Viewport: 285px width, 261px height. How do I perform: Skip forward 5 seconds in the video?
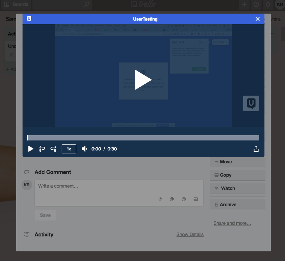[53, 149]
